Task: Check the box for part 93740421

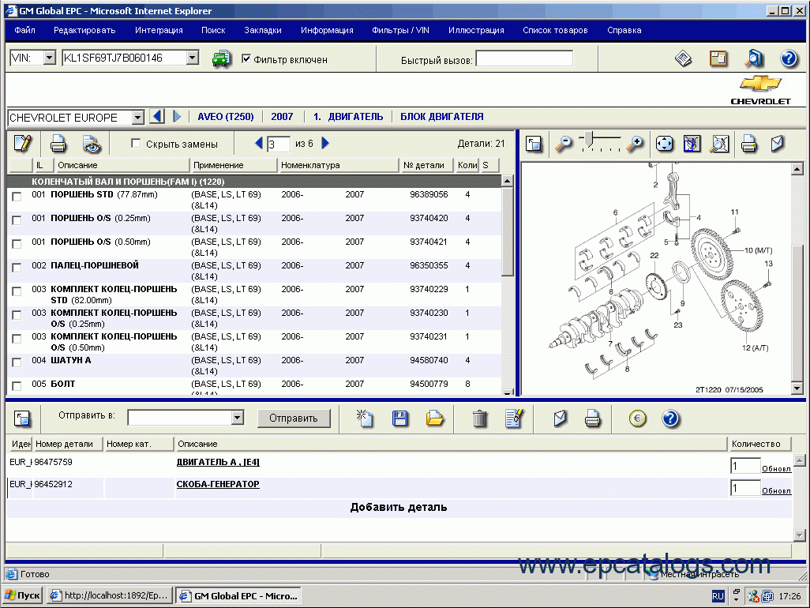Action: pos(17,244)
